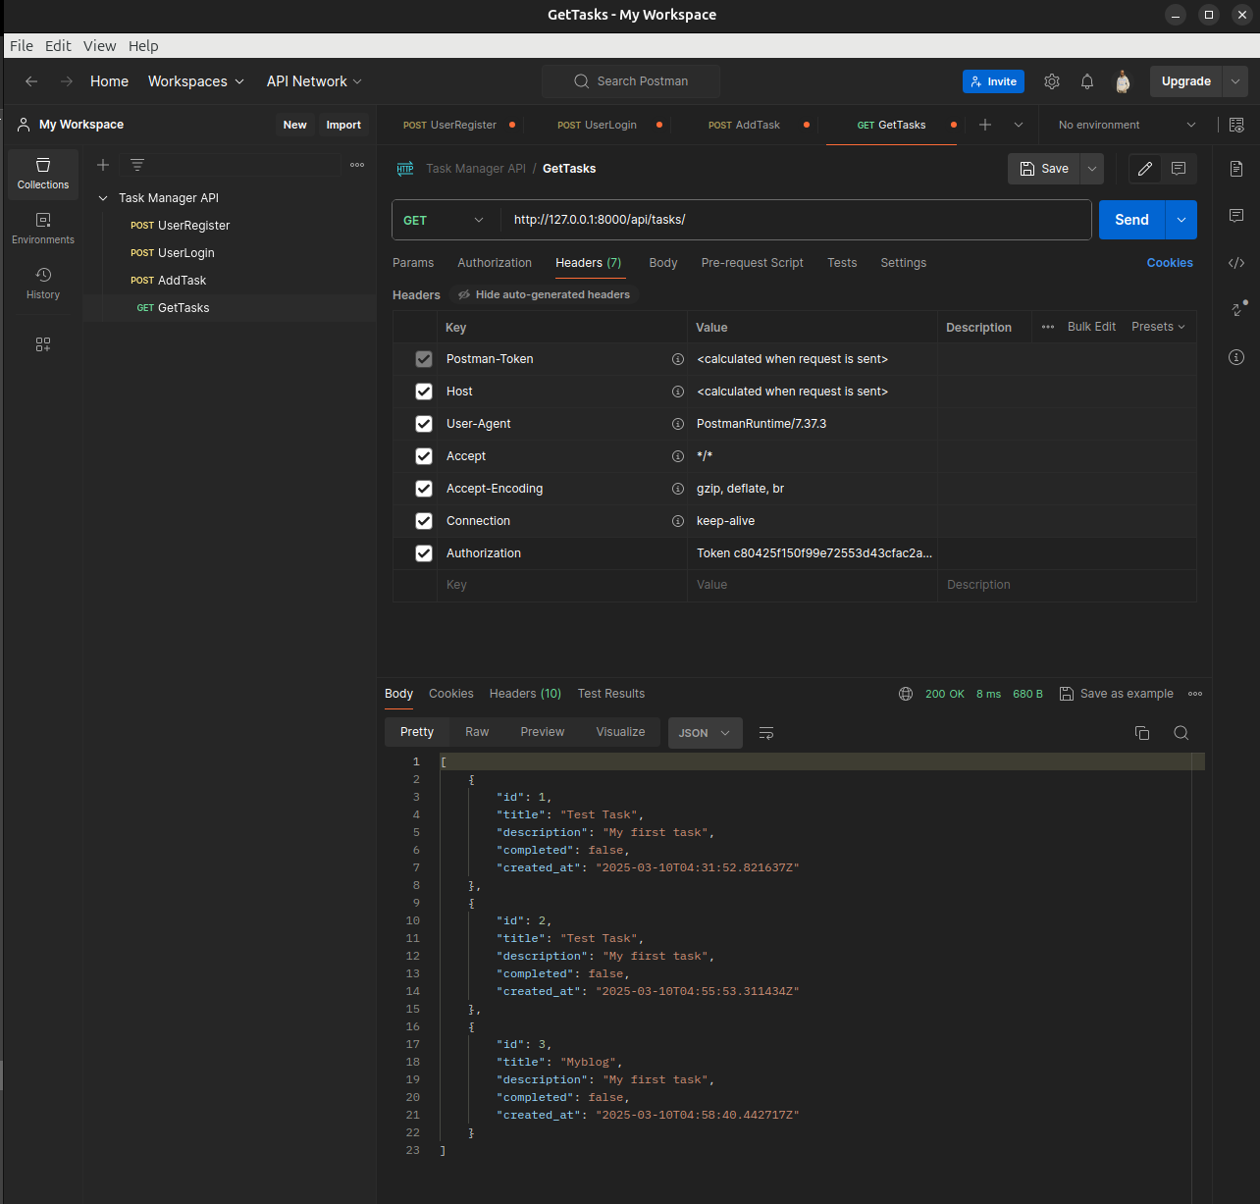
Task: Open new request tab with plus
Action: (x=985, y=125)
